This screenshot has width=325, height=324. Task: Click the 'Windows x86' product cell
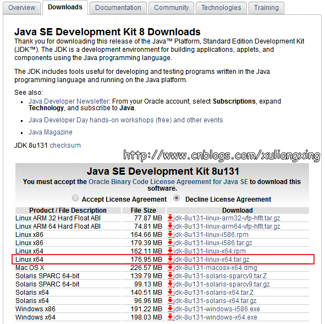[x=68, y=309]
